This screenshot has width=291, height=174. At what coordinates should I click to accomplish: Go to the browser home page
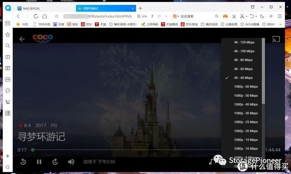click(x=45, y=16)
